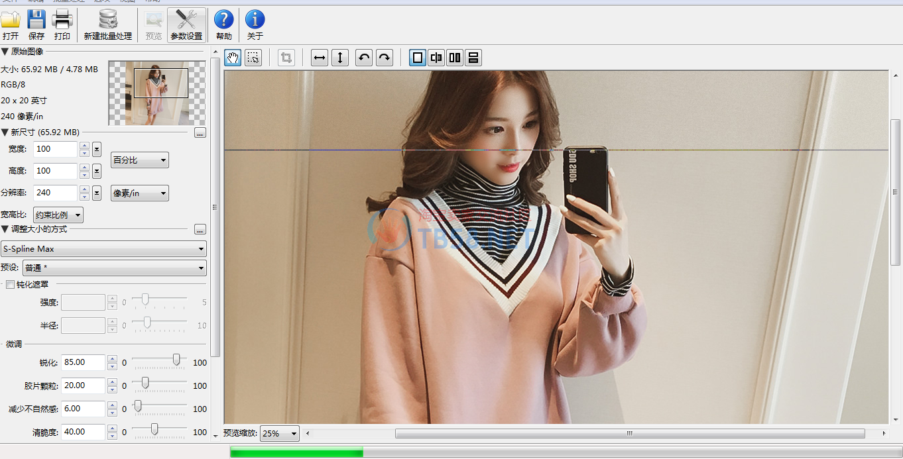Click the 宽度 width input field

click(55, 150)
